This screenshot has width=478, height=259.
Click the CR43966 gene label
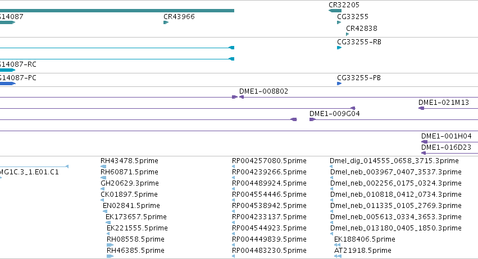click(179, 16)
